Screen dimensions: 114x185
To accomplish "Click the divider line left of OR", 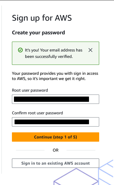I will pos(30,150).
